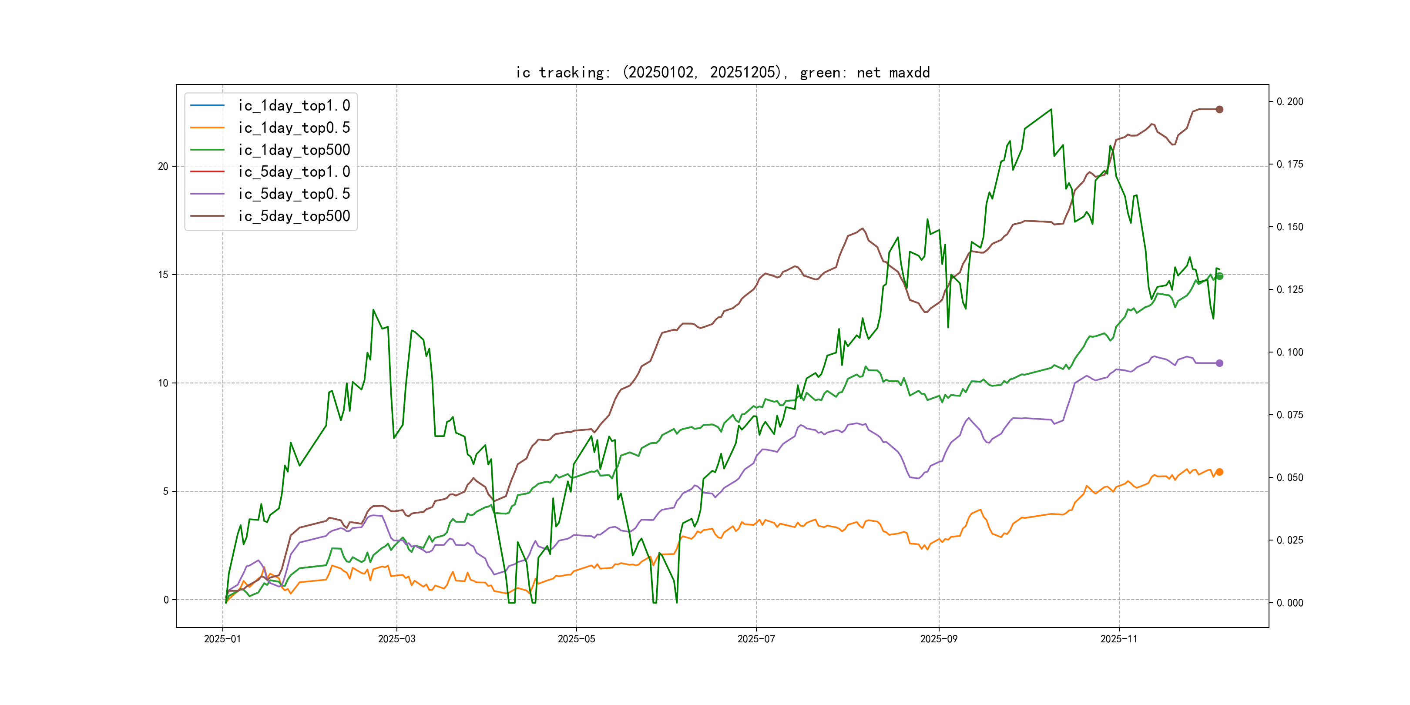The height and width of the screenshot is (705, 1410).
Task: Click the 2025-01 x-axis tick label
Action: pyautogui.click(x=222, y=639)
